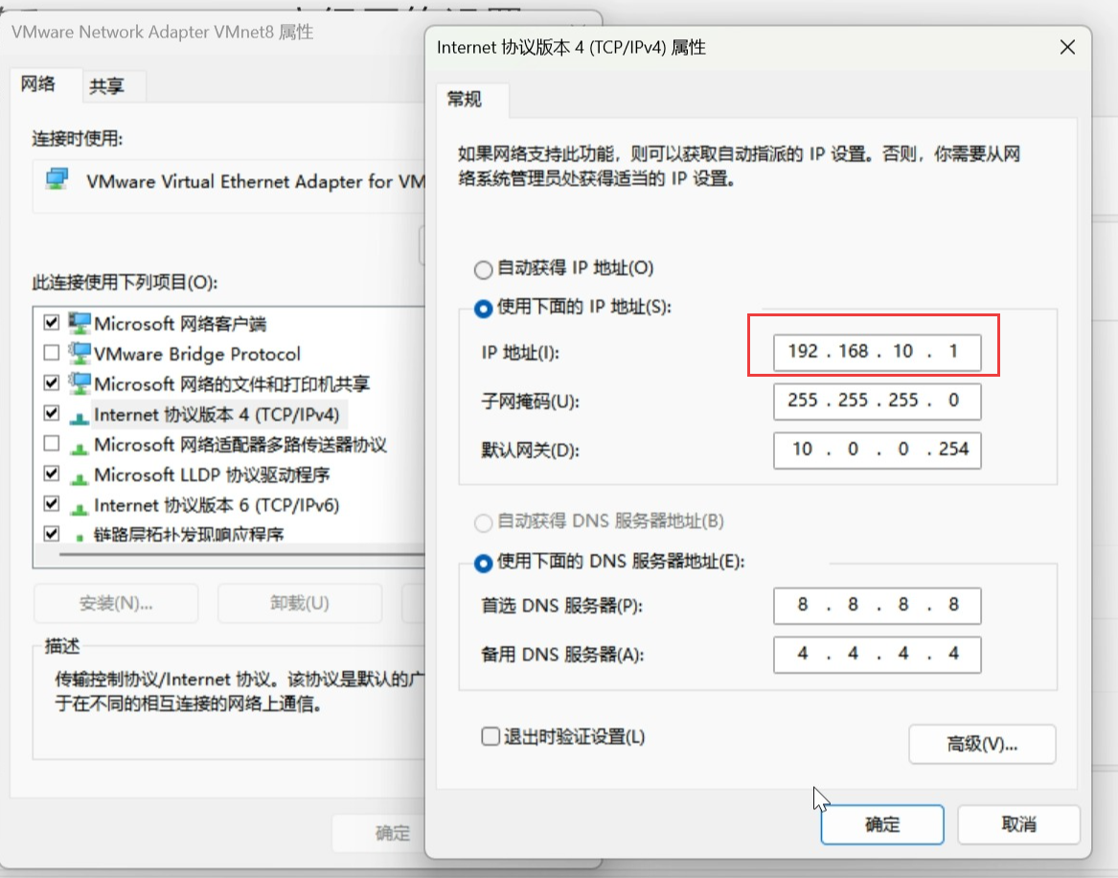Enable the Microsoft 网络适配器多路传送器协议 checkbox
Viewport: 1118px width, 878px height.
pos(52,443)
